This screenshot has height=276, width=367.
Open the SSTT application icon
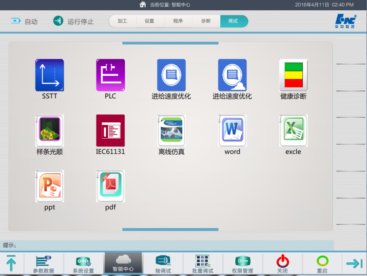pyautogui.click(x=49, y=75)
